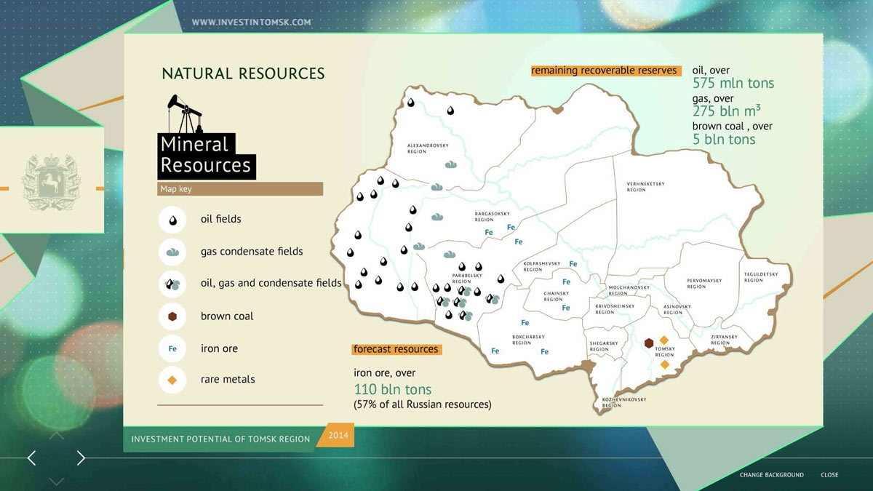The width and height of the screenshot is (873, 491).
Task: Click the 'brown coal' legend text
Action: 227,316
